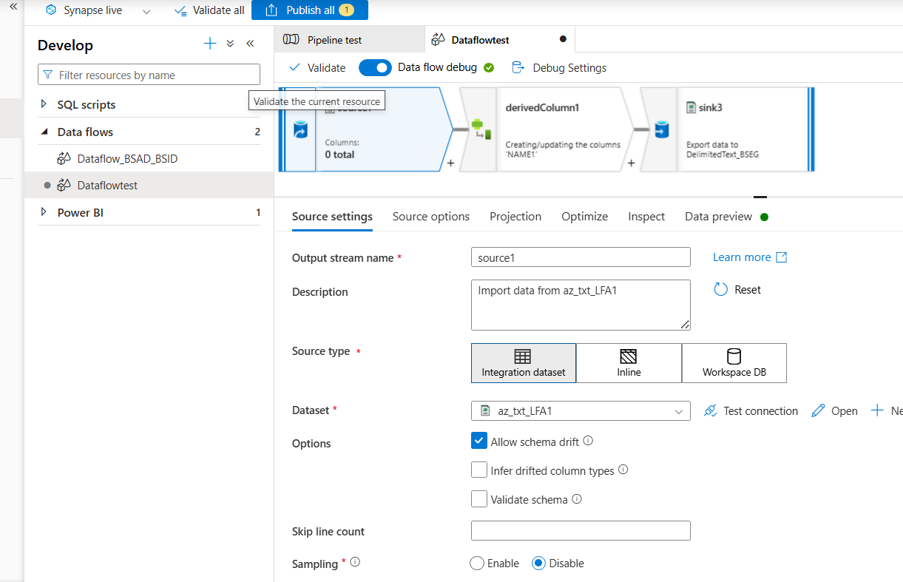Image resolution: width=903 pixels, height=582 pixels.
Task: Uncheck Allow schema drift checkbox
Action: point(479,441)
